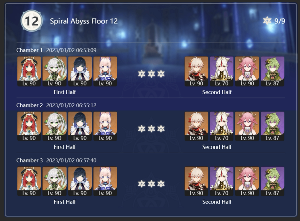Select Yae Miko's portrait in Chamber 3
This screenshot has width=300, height=221.
[247, 181]
